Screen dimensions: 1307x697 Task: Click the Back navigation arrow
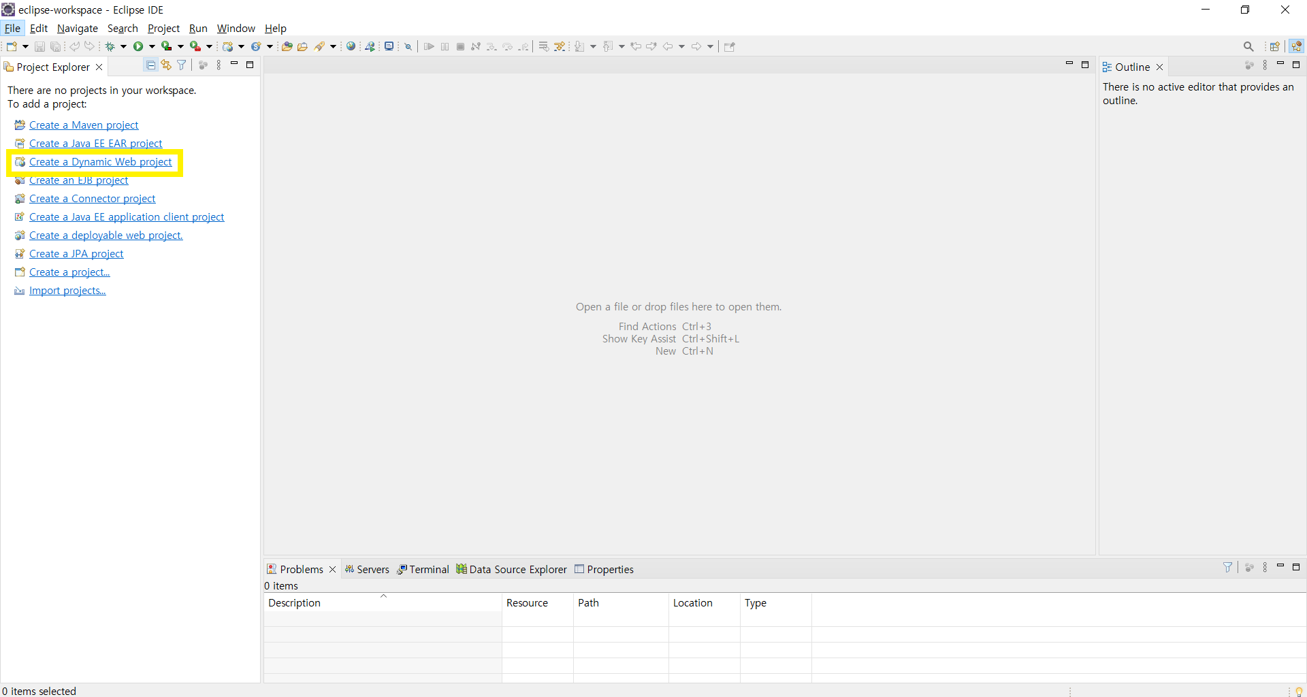(668, 46)
